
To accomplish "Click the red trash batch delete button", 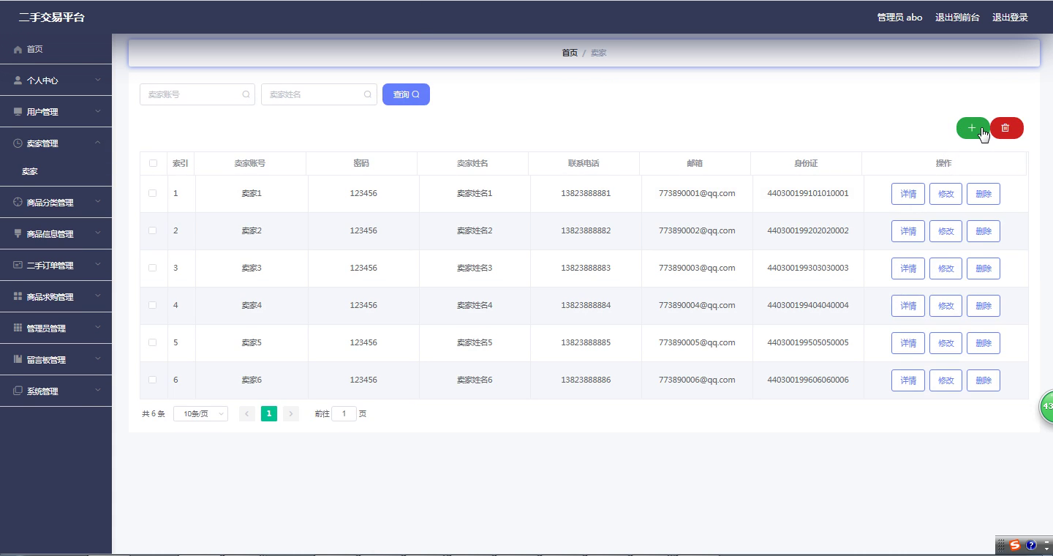I will coord(1007,128).
